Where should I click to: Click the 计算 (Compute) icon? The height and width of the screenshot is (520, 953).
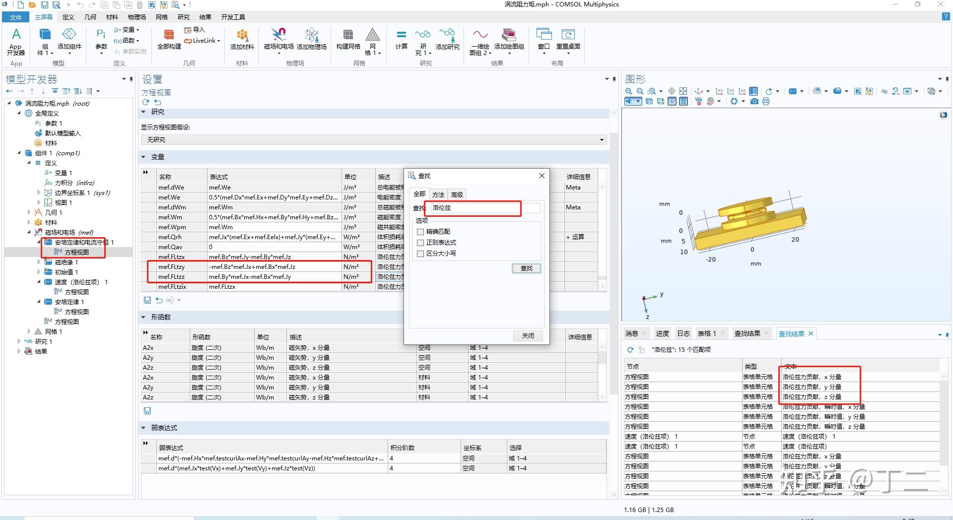point(401,35)
